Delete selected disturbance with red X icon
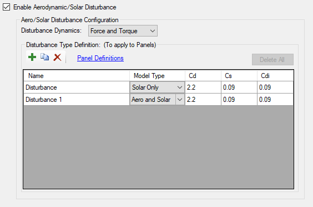The image size is (313, 207). (x=57, y=58)
